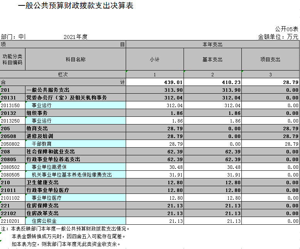Click 小计 value 313.90 in row 201

(155, 90)
